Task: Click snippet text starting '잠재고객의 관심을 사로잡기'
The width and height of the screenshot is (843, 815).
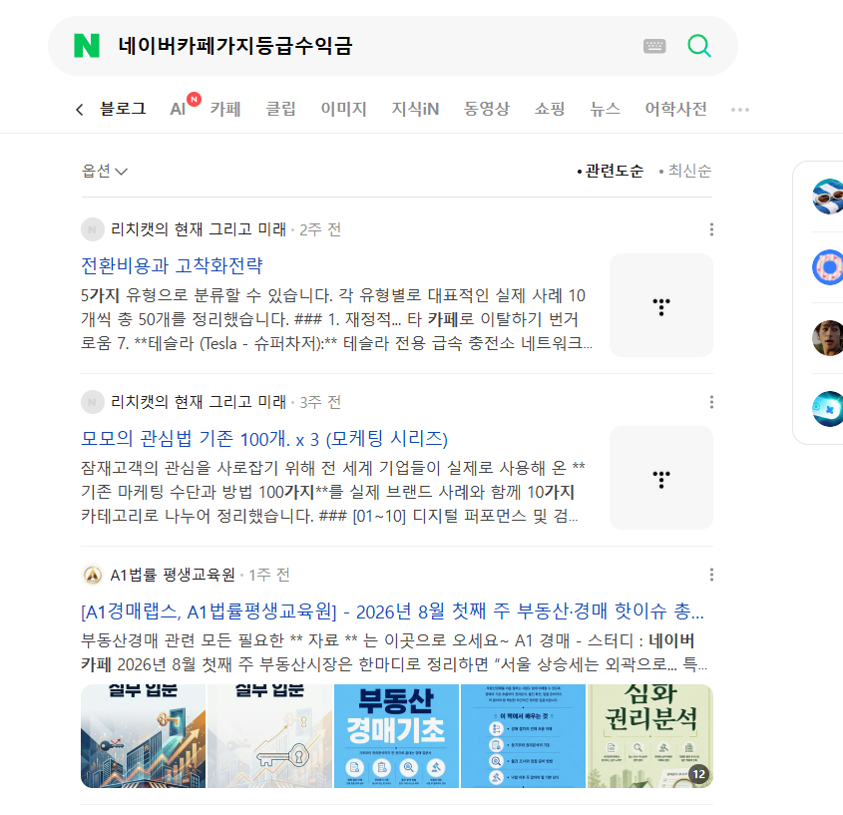Action: point(333,492)
